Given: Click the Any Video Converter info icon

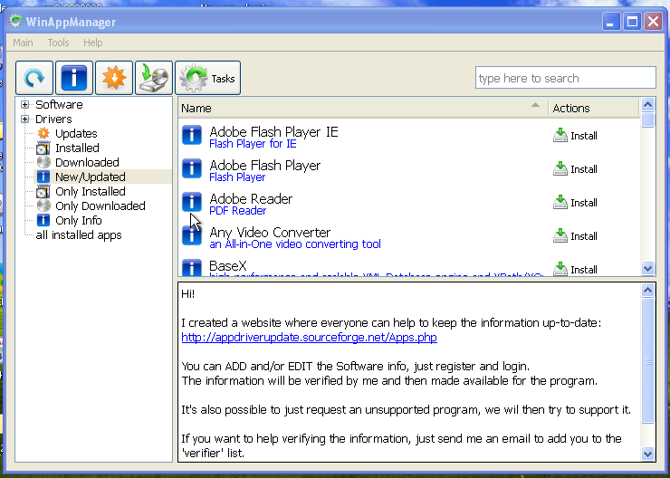Looking at the screenshot, I should pyautogui.click(x=192, y=236).
